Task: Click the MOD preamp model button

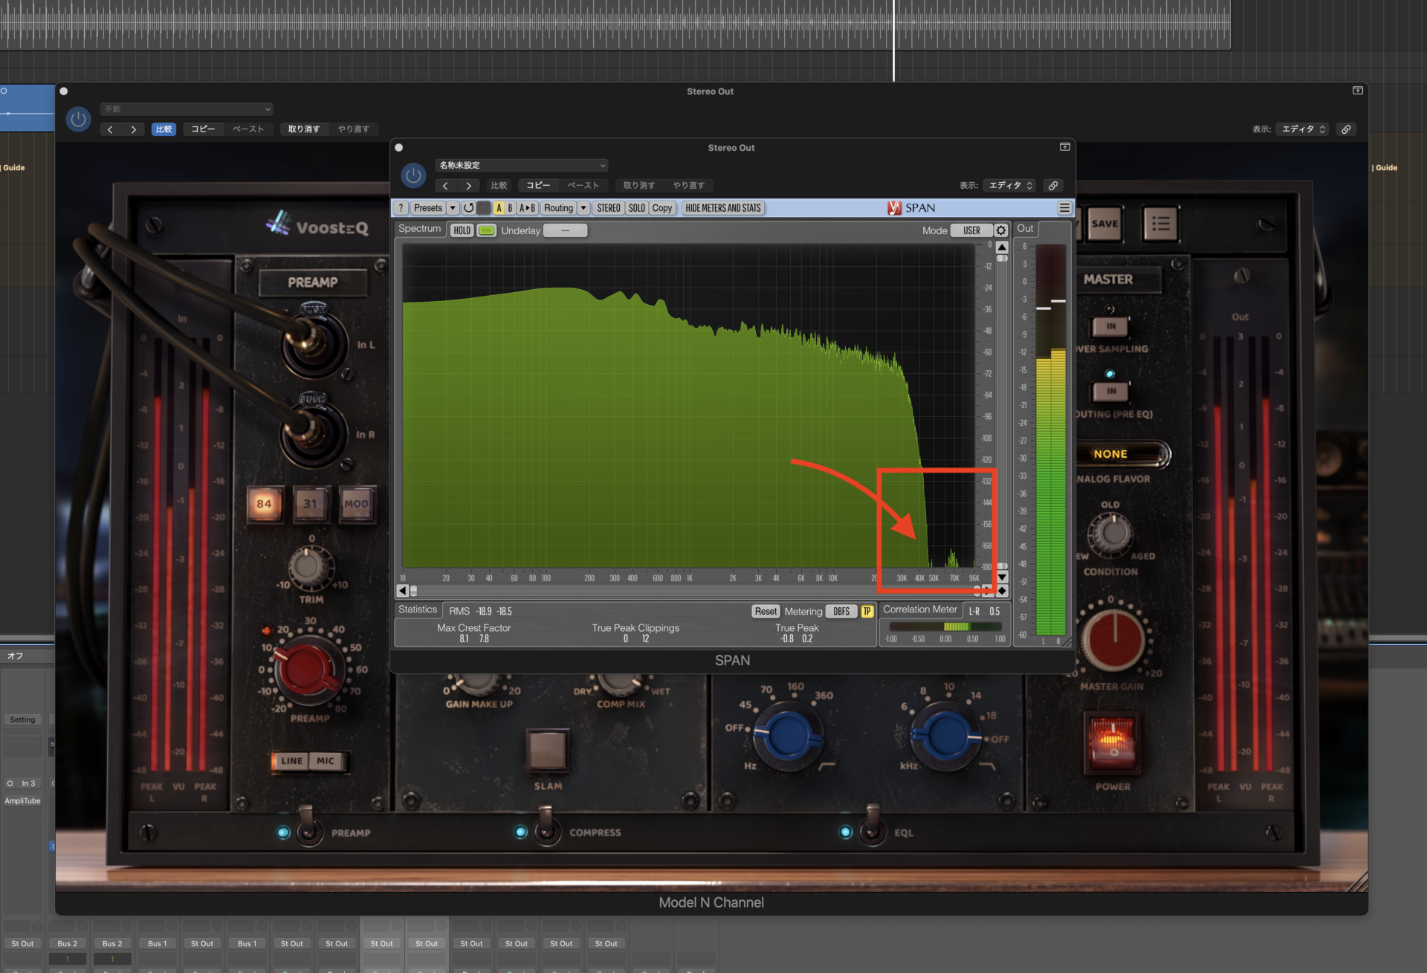Action: pyautogui.click(x=356, y=505)
